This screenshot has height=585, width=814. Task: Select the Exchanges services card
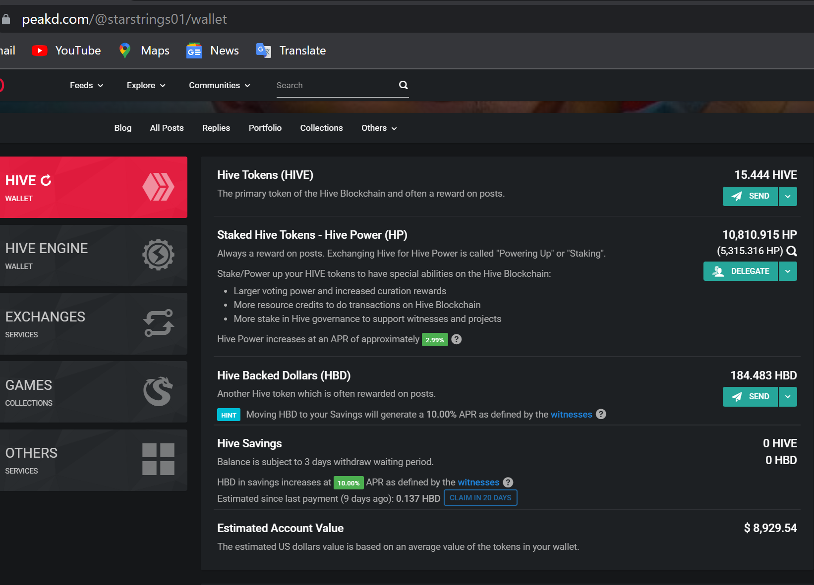pyautogui.click(x=94, y=323)
